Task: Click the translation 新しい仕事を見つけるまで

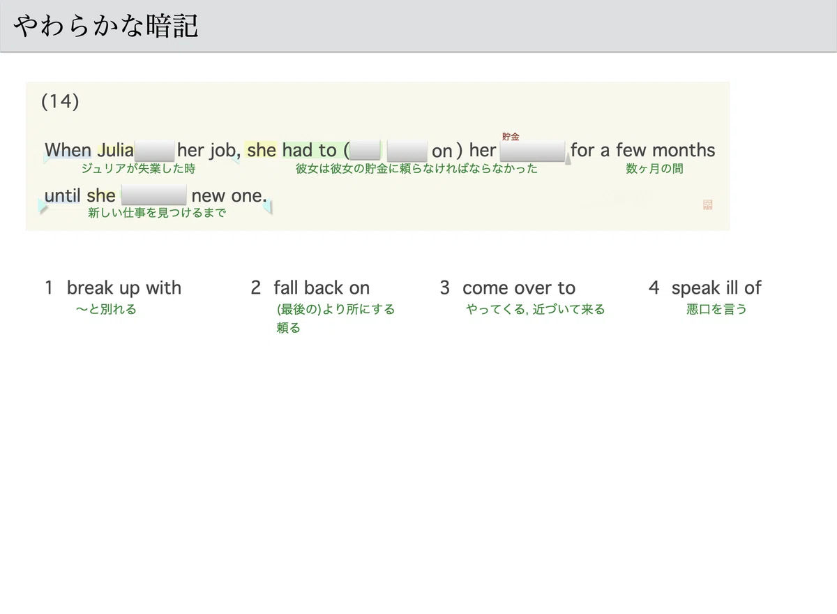Action: click(x=157, y=214)
